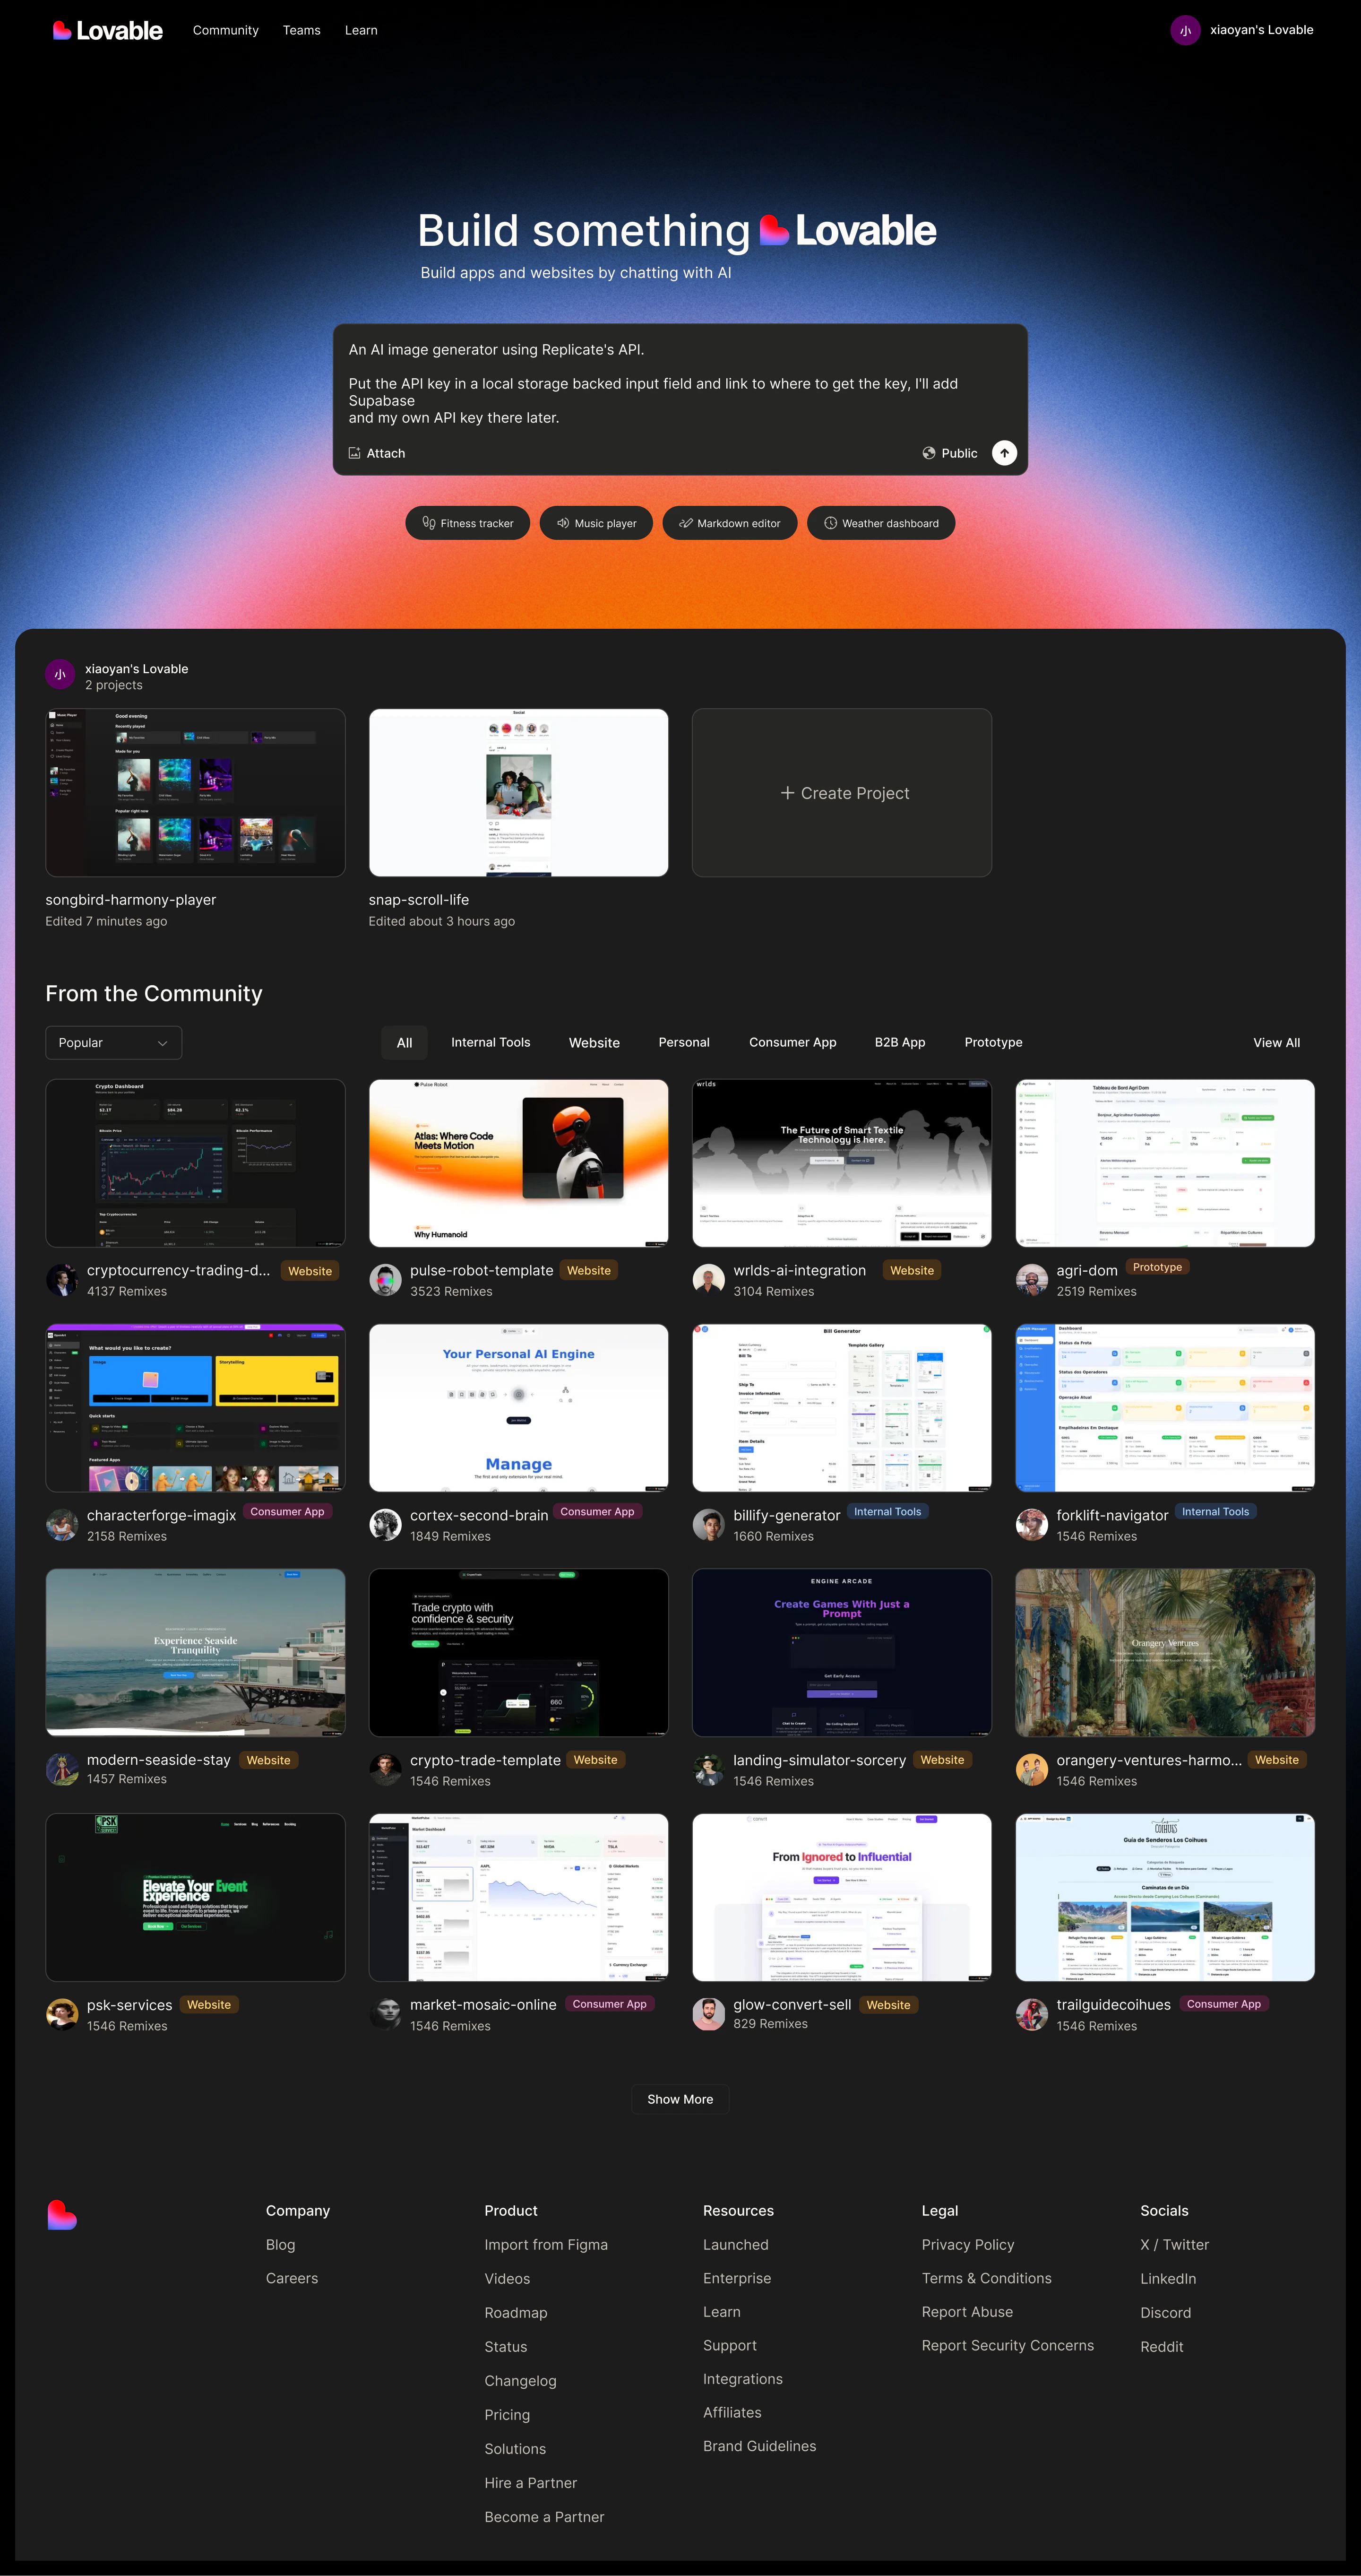
Task: Choose the Music player suggestion
Action: [596, 523]
